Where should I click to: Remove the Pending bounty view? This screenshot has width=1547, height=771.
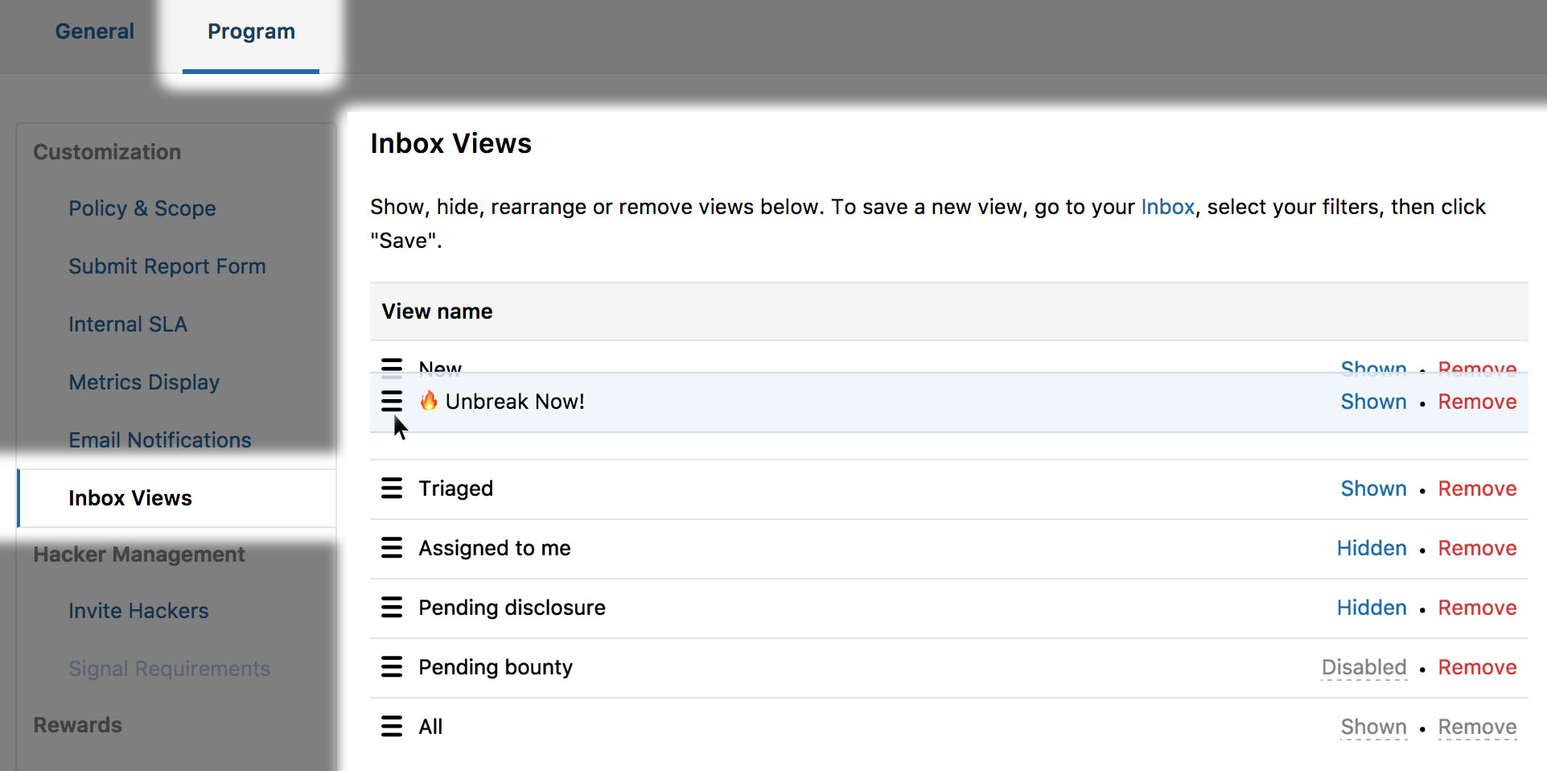pyautogui.click(x=1477, y=667)
